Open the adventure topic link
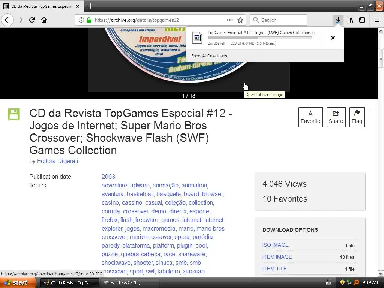 114,185
